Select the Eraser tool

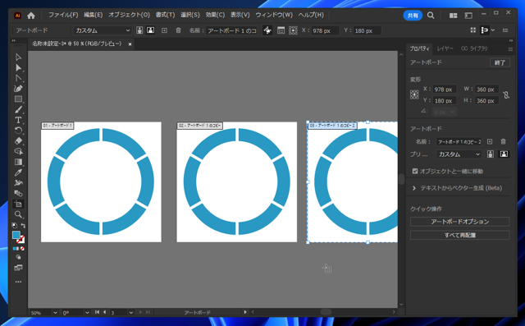tap(18, 140)
